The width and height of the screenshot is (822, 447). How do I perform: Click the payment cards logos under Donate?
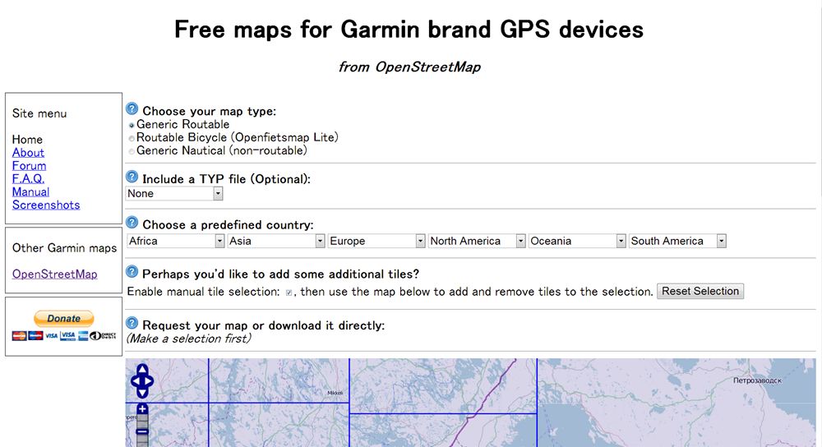tap(64, 336)
